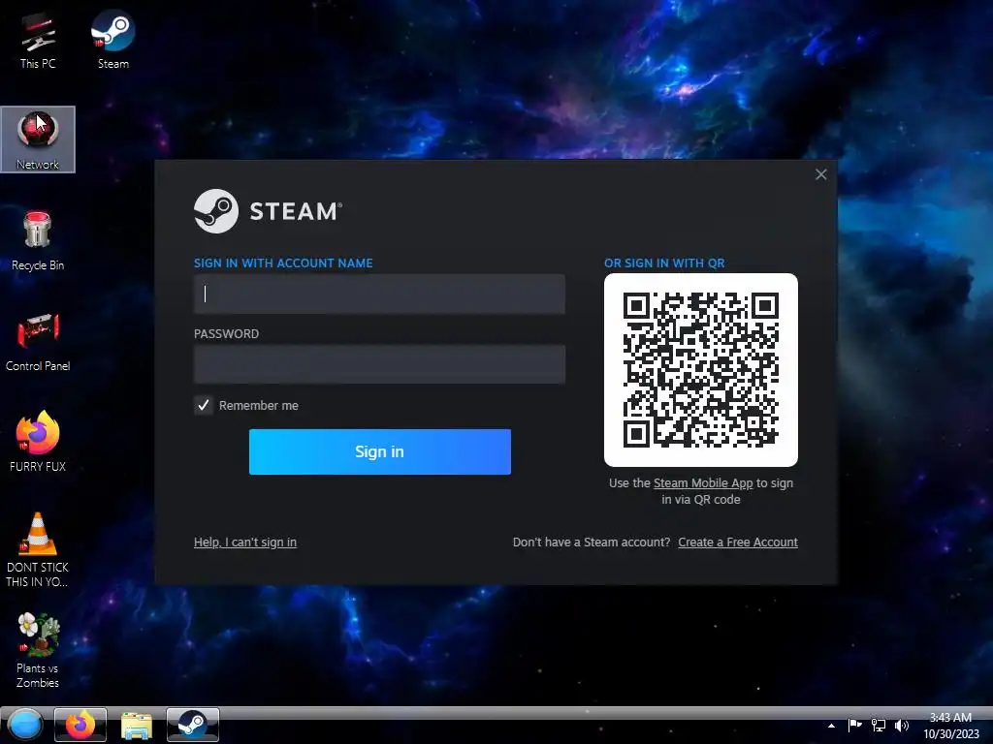This screenshot has width=993, height=744.
Task: Click the 'Don't have a Steam account?' text
Action: coord(592,542)
